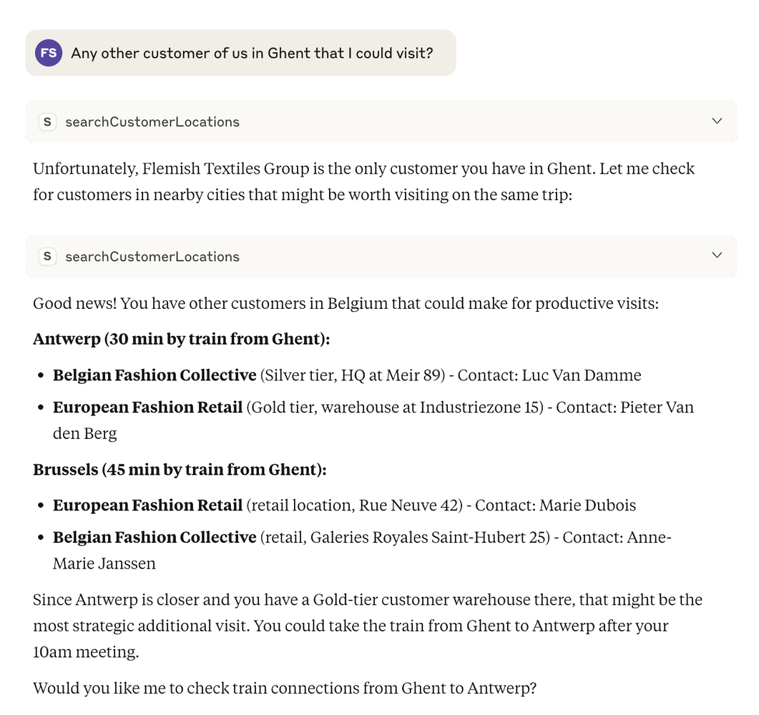The height and width of the screenshot is (715, 759).
Task: Click the S icon on first searchCustomerLocations block
Action: point(47,122)
